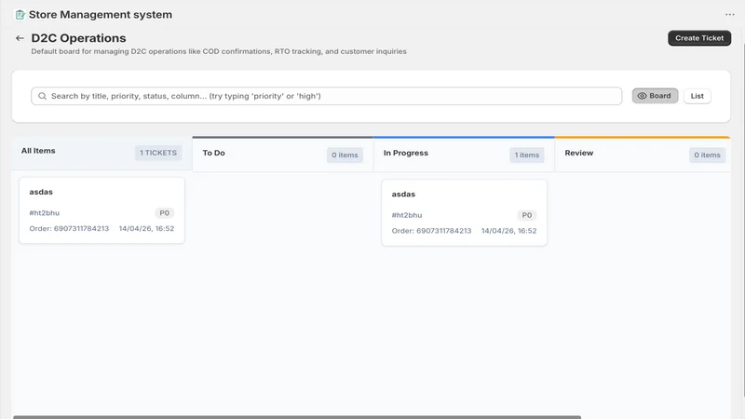Viewport: 745px width, 419px height.
Task: Go back using the left arrow
Action: click(x=20, y=38)
